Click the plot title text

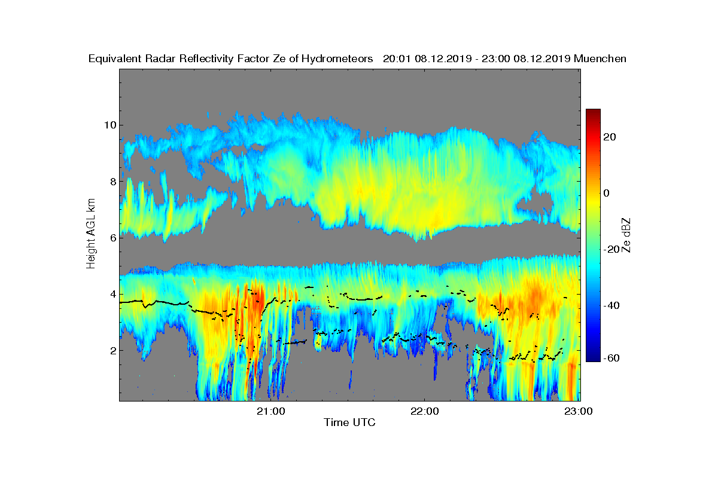(x=357, y=59)
